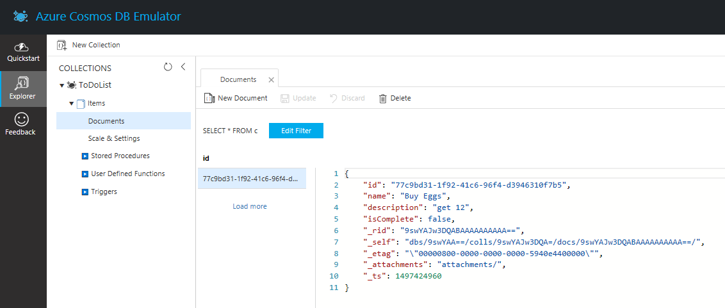The width and height of the screenshot is (725, 308).
Task: Click the Load more link
Action: (x=250, y=206)
